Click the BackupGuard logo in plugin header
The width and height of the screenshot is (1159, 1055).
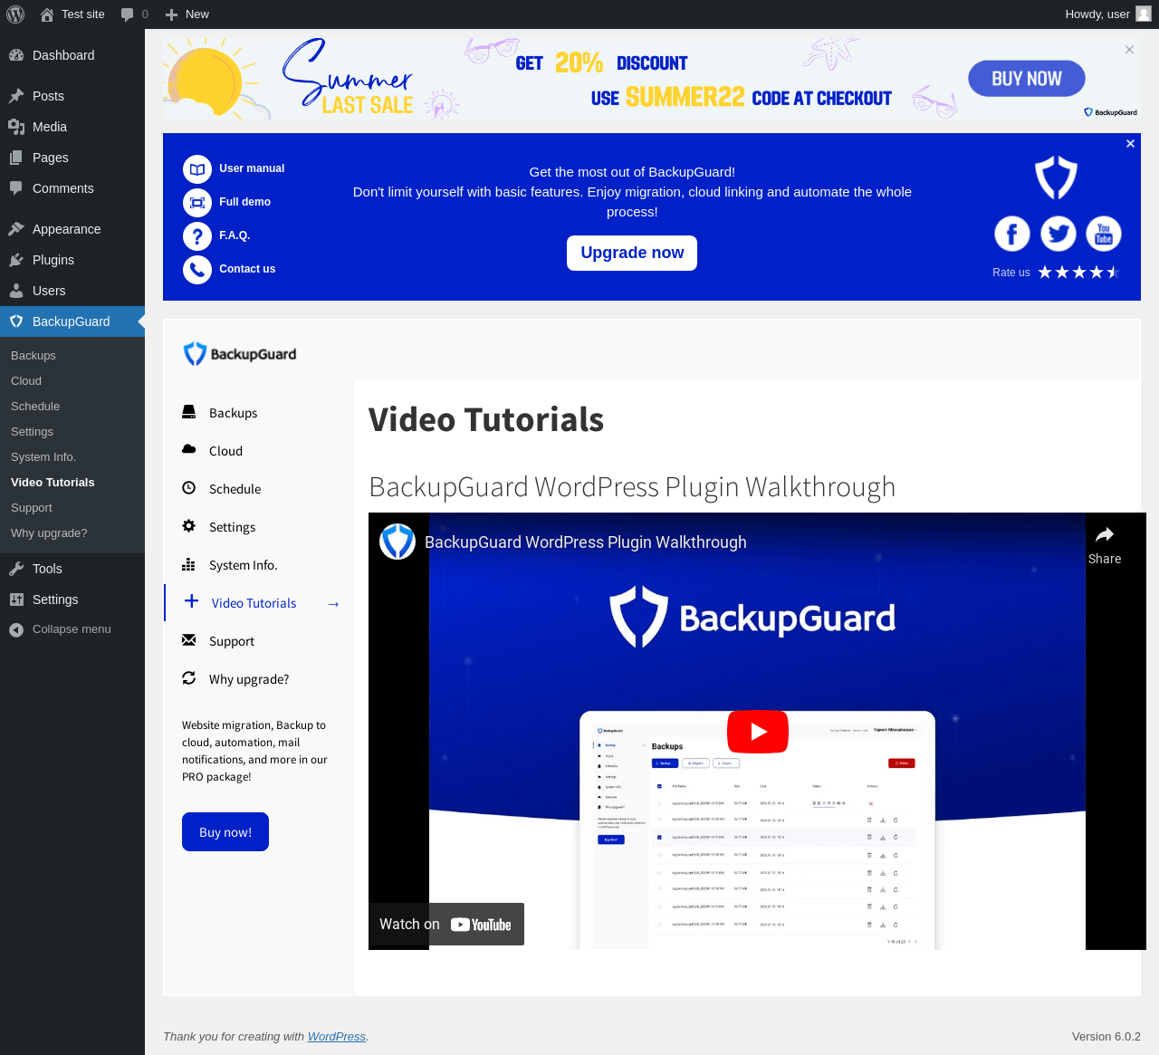pyautogui.click(x=240, y=354)
